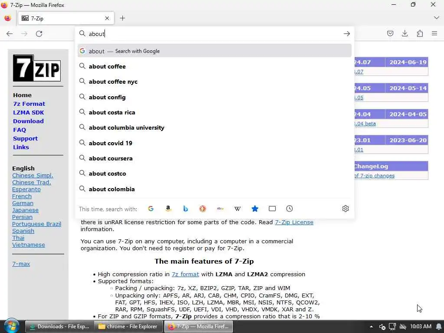Search this time with Google icon

[x=150, y=209]
